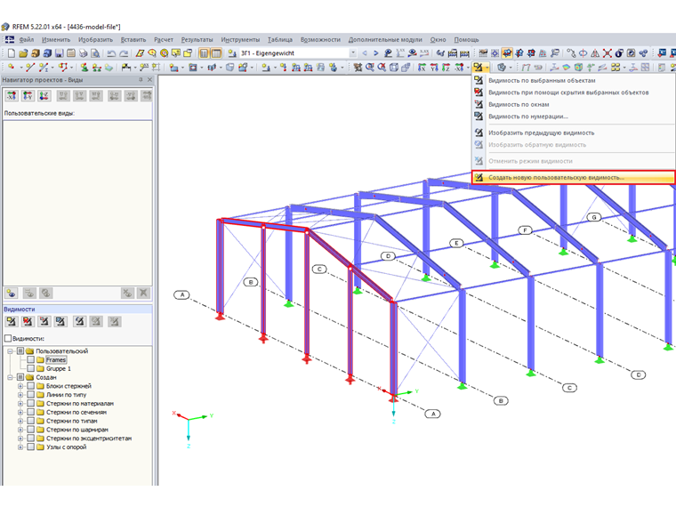The width and height of the screenshot is (676, 507).
Task: Check the Узлы с опорой checkbox
Action: pos(30,447)
